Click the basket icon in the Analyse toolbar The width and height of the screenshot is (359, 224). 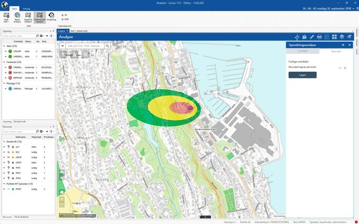coord(304,37)
